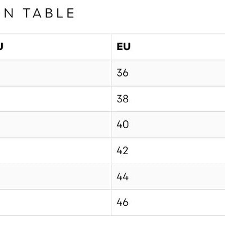Viewport: 225px width, 225px height.
Task: Select the empty cell left of 40
Action: click(x=56, y=125)
